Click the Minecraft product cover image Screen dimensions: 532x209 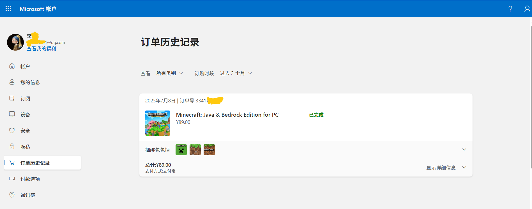point(158,123)
